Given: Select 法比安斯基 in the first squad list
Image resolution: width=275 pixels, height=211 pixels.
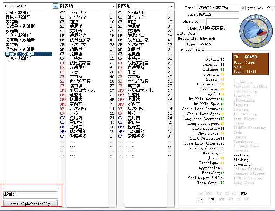Looking at the screenshot, I should click(80, 63).
